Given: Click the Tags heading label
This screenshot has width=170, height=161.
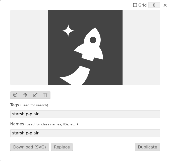Looking at the screenshot, I should [15, 105].
